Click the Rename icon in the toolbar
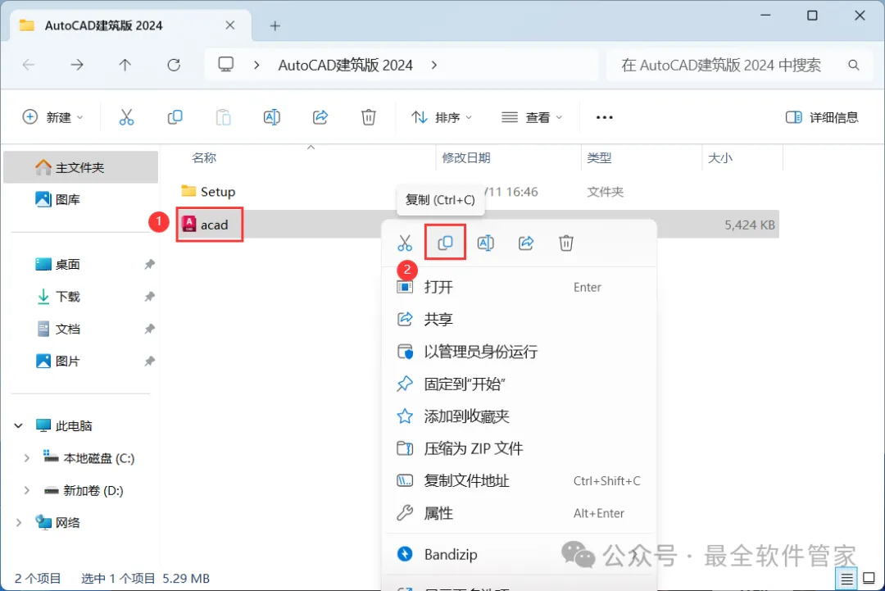Viewport: 885px width, 591px height. (271, 117)
